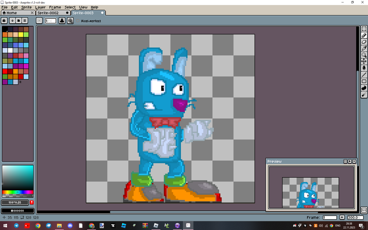The width and height of the screenshot is (368, 230).
Task: Close the Home tab
Action: [x=32, y=13]
